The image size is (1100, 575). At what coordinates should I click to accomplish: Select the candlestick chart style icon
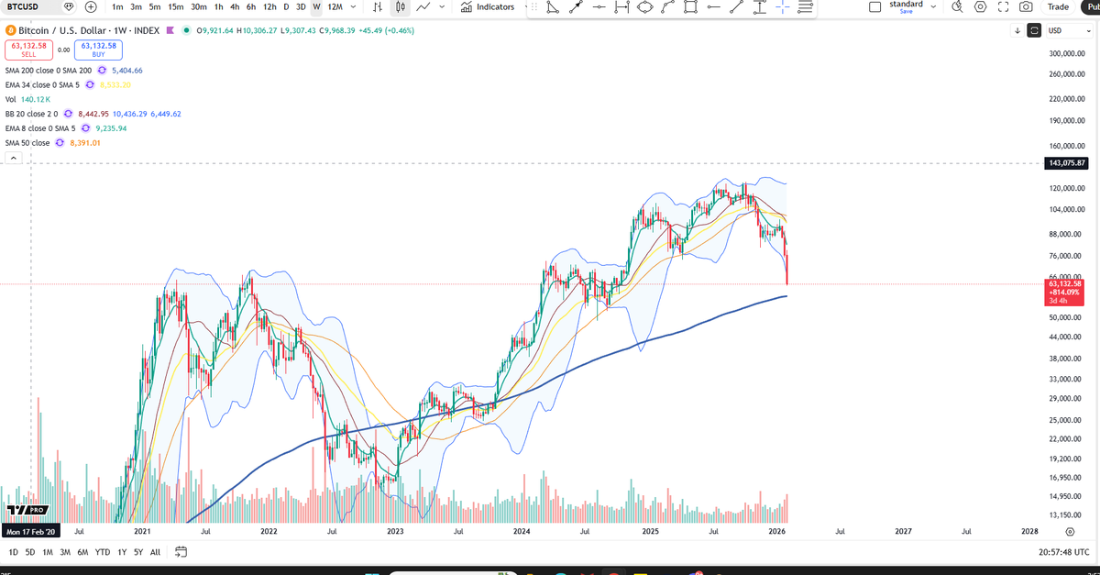pos(400,6)
